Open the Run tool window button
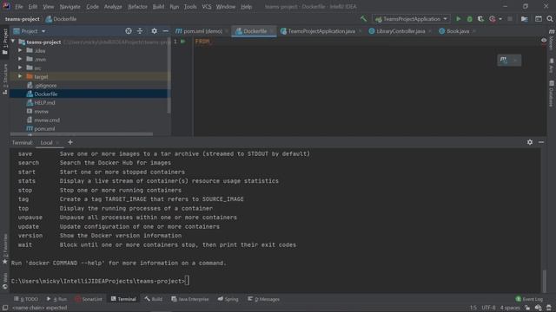Image resolution: width=556 pixels, height=312 pixels. 56,299
